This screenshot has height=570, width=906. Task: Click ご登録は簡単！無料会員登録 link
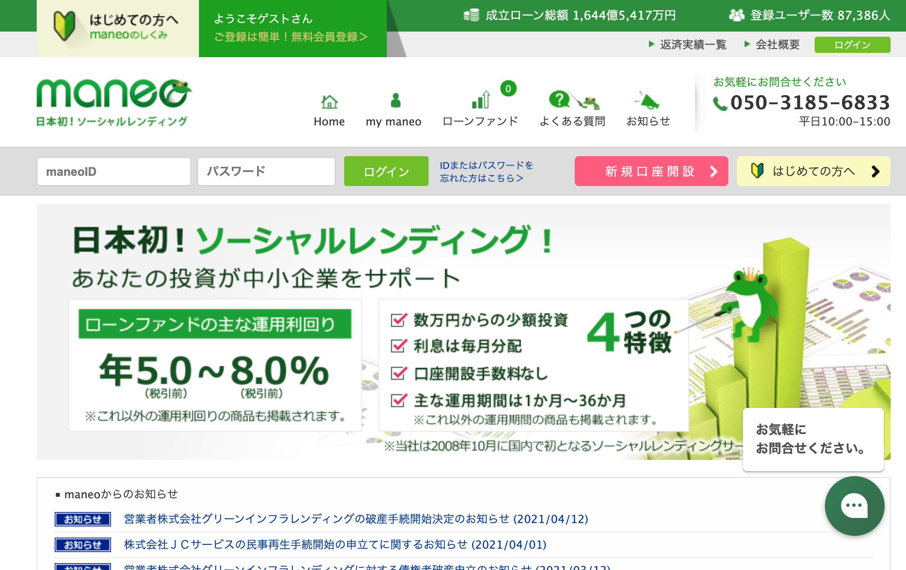click(x=291, y=37)
